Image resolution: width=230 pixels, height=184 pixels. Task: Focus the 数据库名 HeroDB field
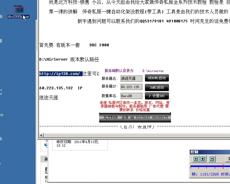131,96
